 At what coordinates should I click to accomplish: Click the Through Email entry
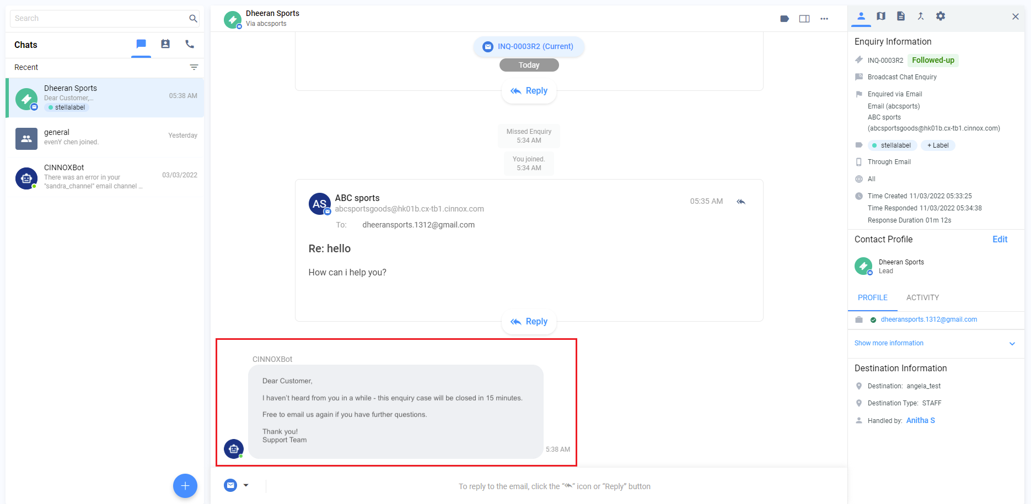pyautogui.click(x=889, y=162)
